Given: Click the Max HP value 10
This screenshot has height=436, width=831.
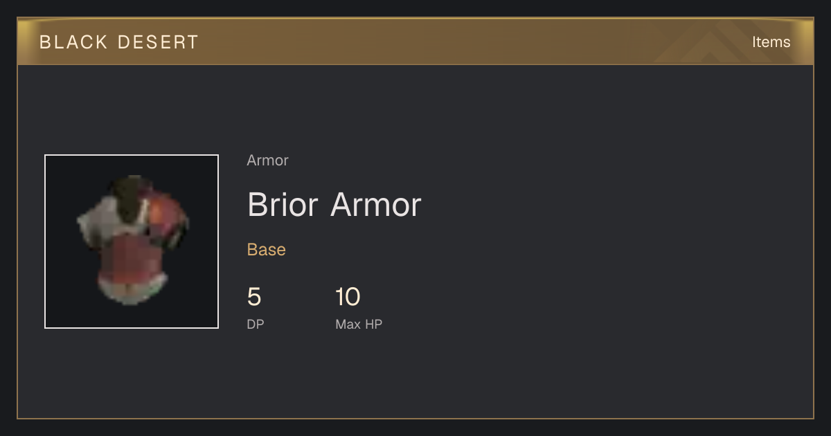Looking at the screenshot, I should click(x=348, y=297).
